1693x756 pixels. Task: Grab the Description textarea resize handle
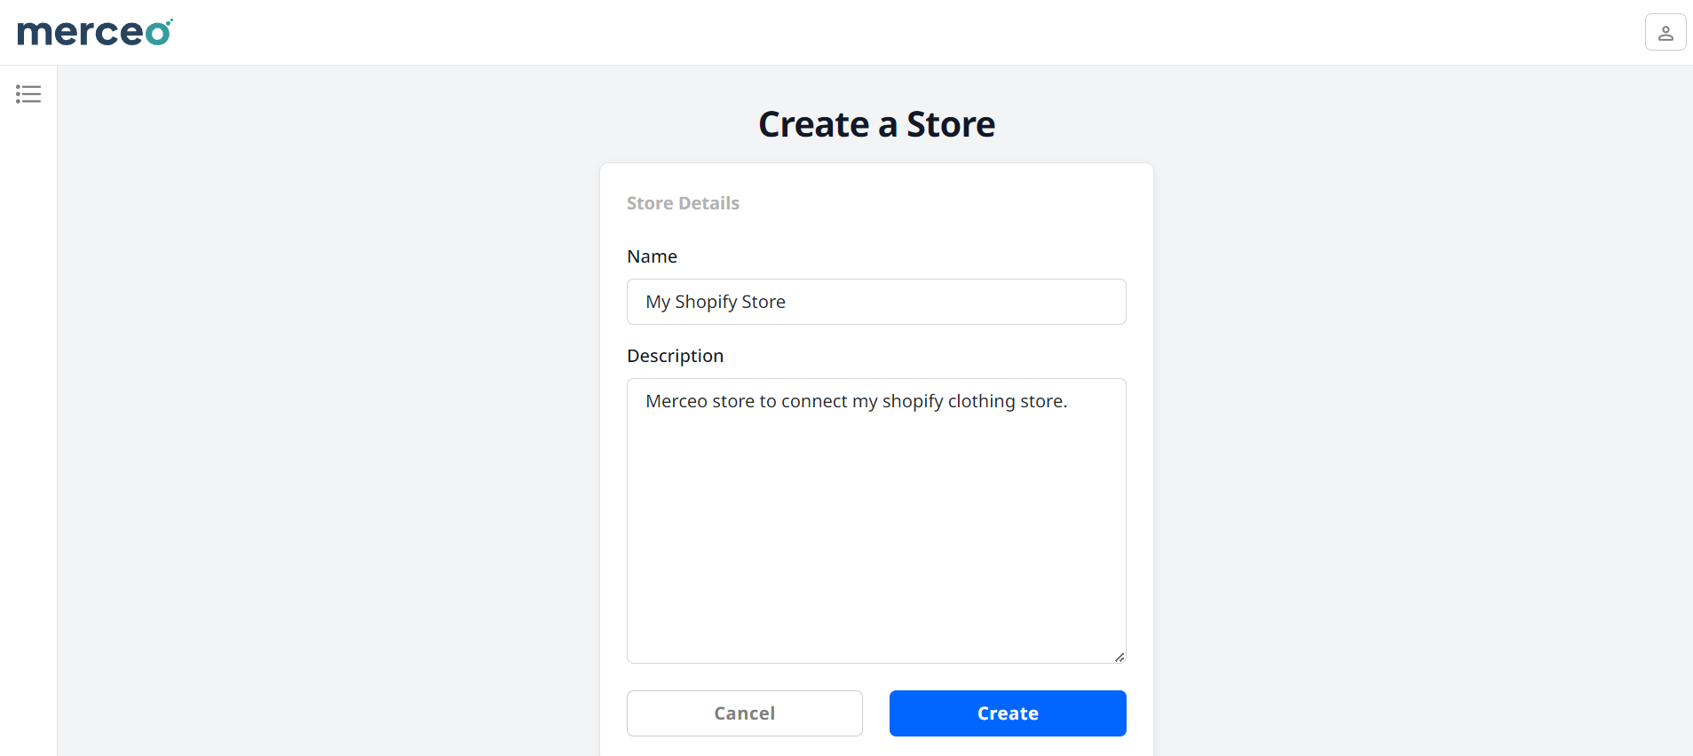point(1119,657)
